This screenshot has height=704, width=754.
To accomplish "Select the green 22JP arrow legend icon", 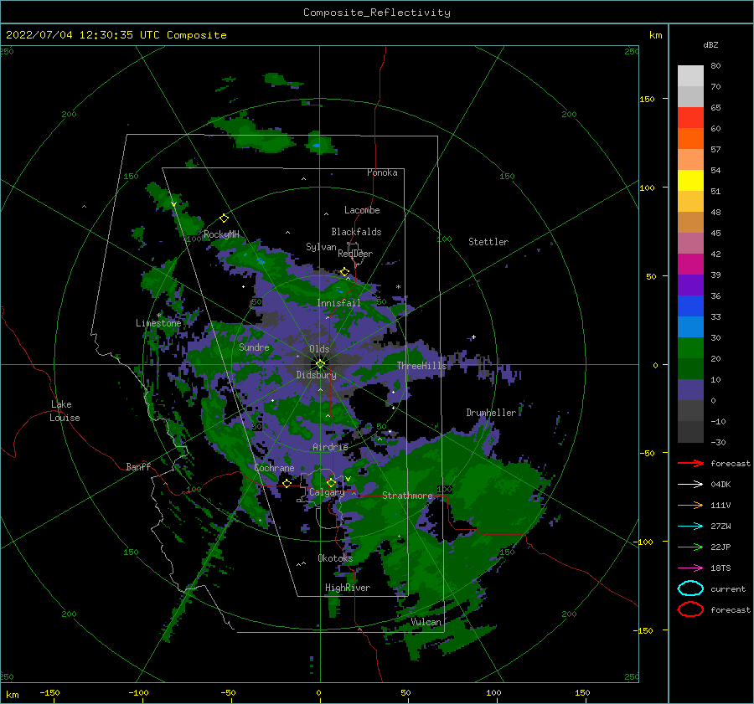I will click(x=690, y=547).
